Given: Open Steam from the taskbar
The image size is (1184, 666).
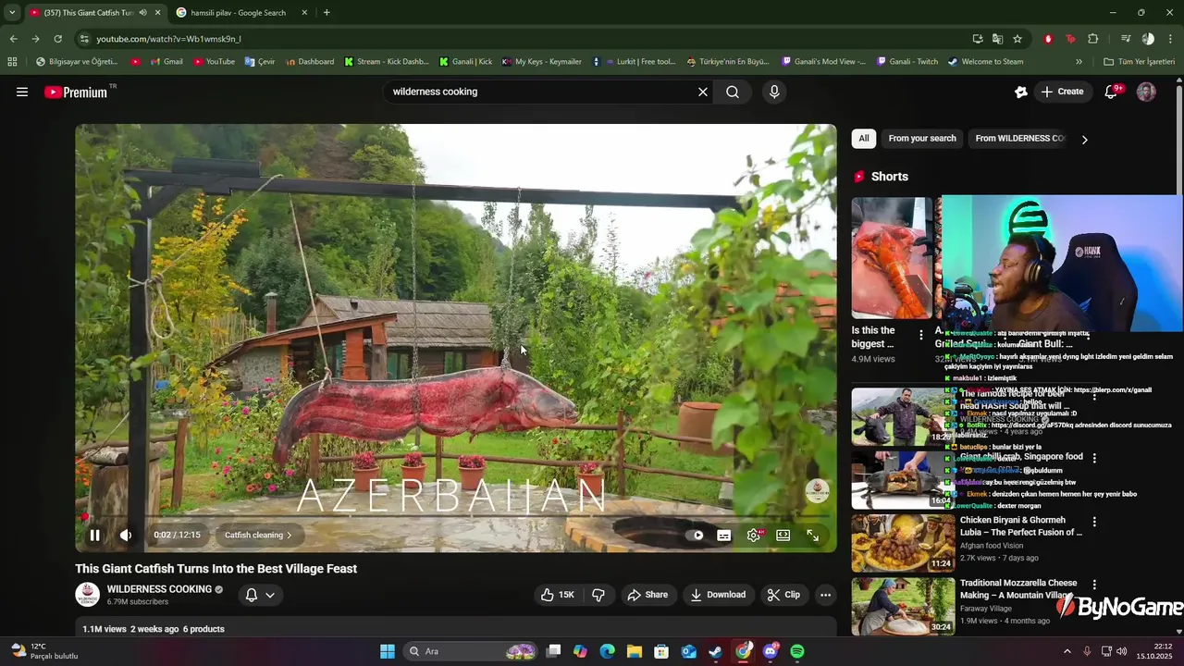Looking at the screenshot, I should pyautogui.click(x=716, y=651).
